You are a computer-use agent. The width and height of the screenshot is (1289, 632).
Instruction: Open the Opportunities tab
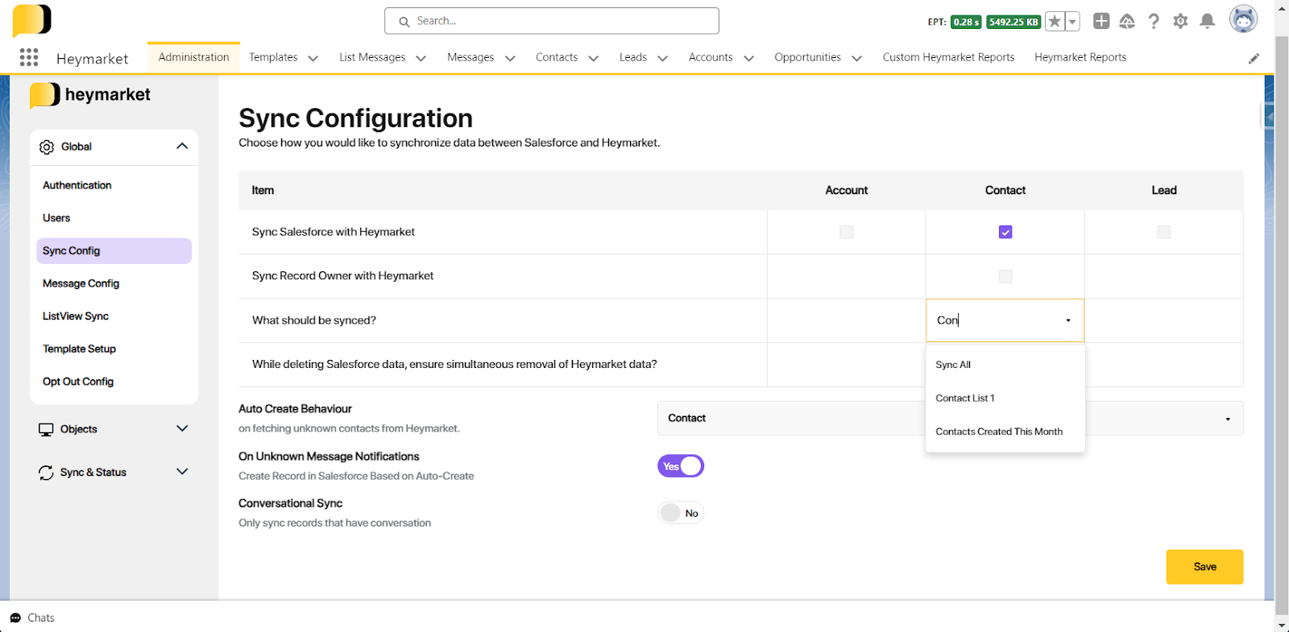pyautogui.click(x=807, y=57)
